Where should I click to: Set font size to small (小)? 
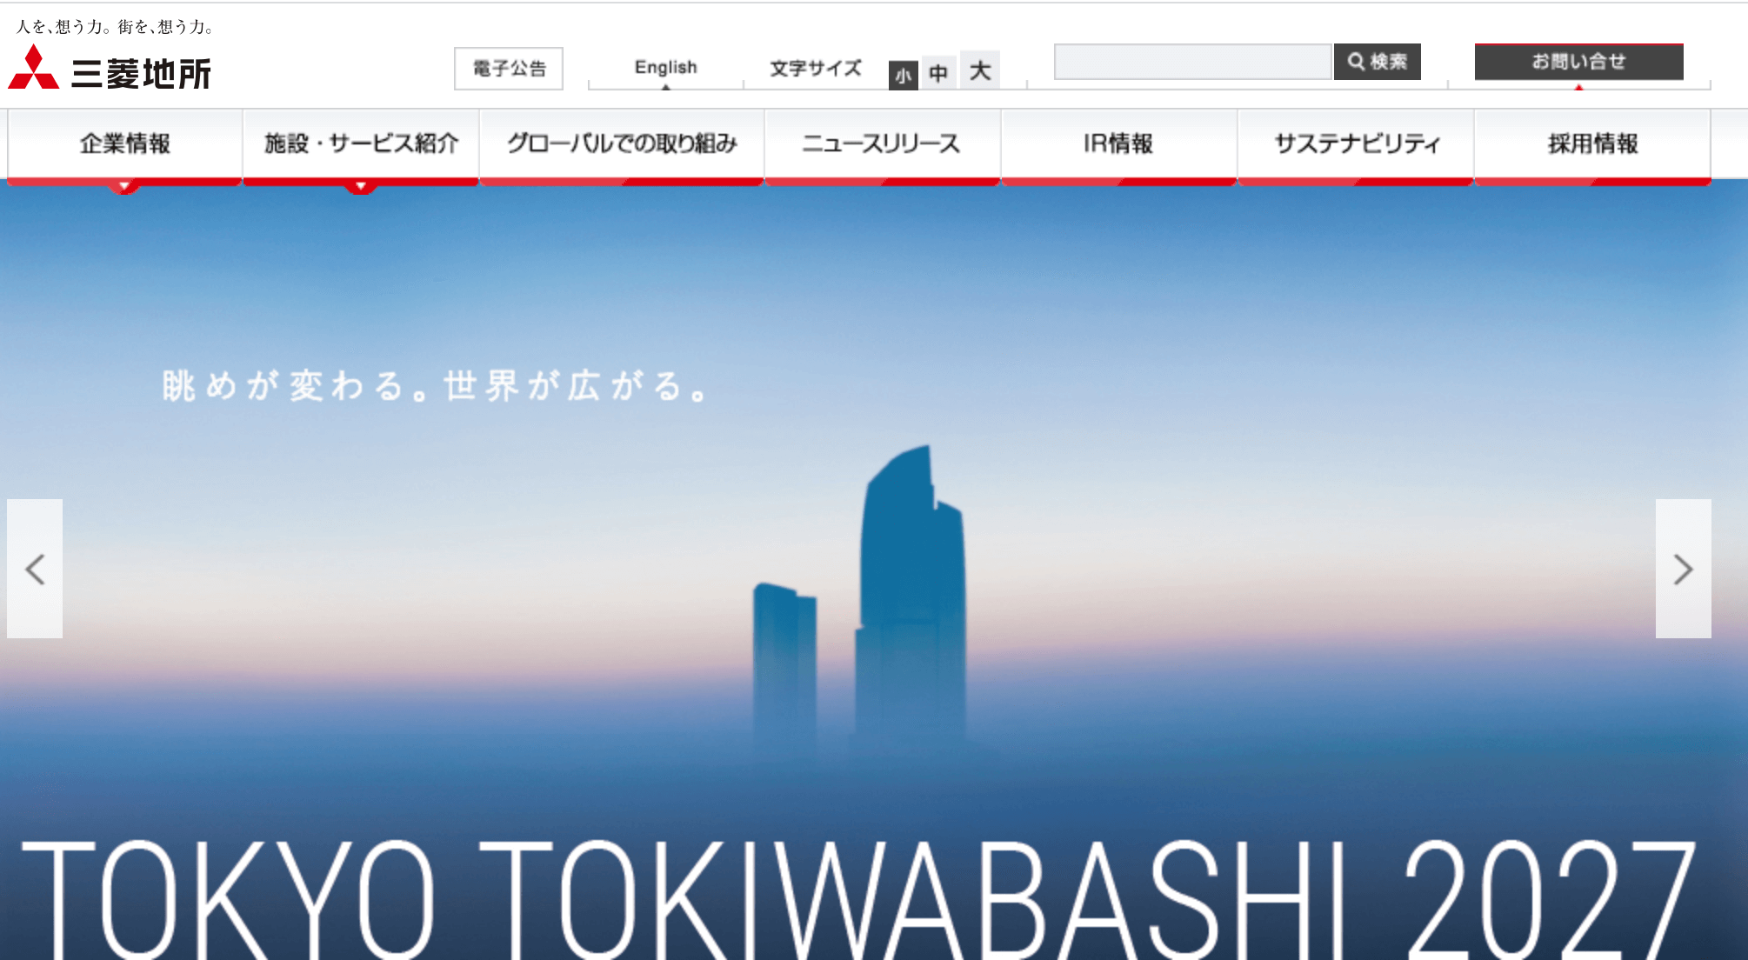[903, 76]
